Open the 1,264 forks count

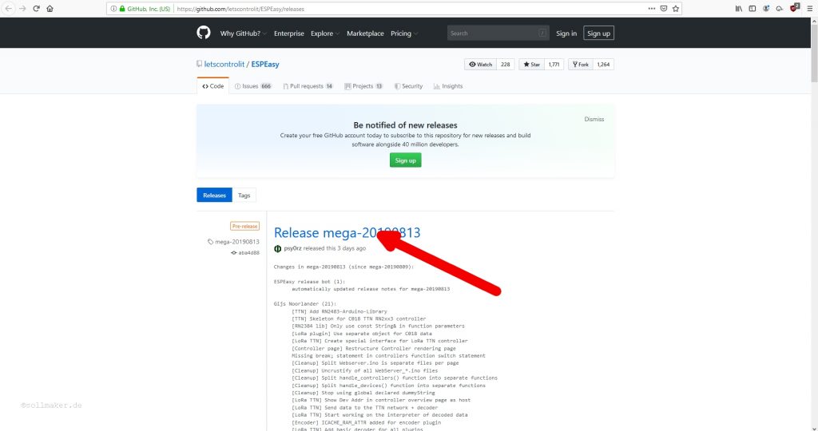click(x=603, y=64)
